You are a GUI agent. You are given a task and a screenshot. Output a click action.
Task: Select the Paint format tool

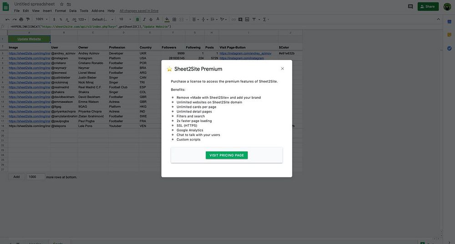click(28, 20)
